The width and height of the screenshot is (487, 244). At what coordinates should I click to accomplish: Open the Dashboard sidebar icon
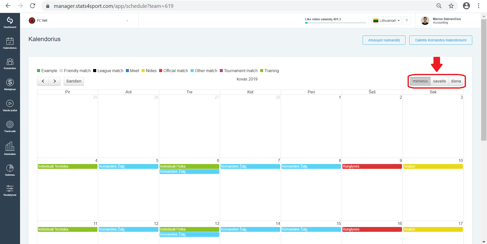10,22
